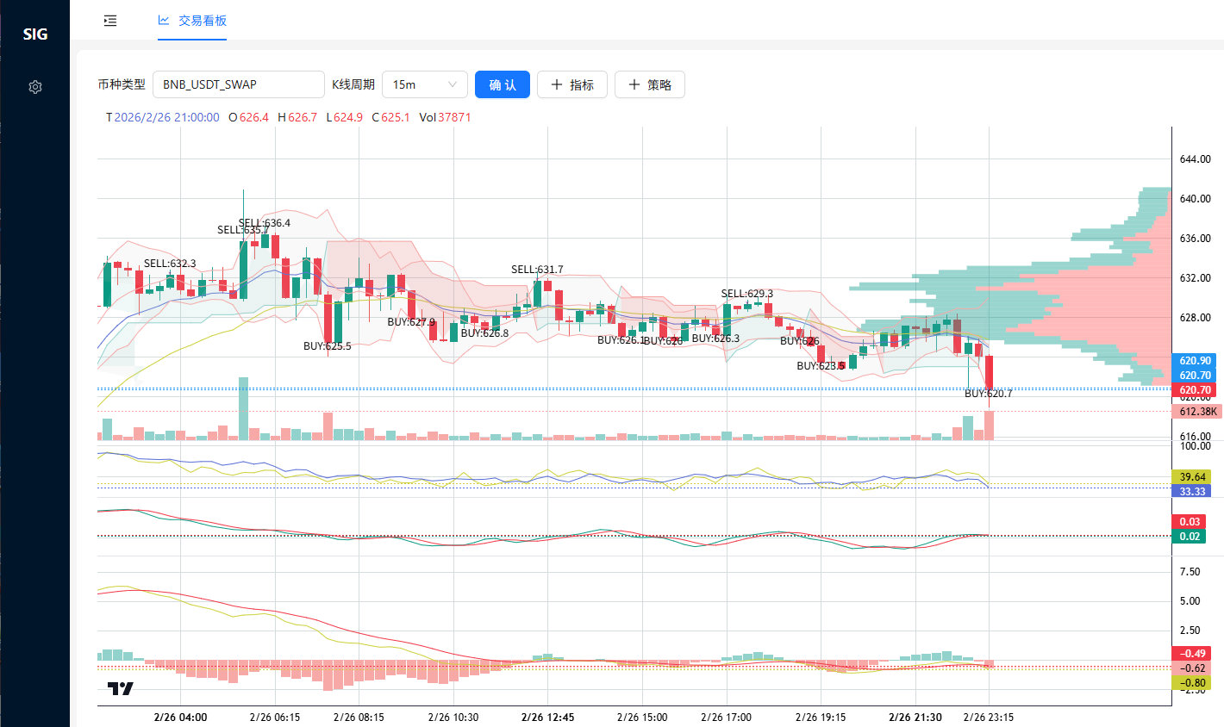This screenshot has width=1224, height=727.
Task: Open the TradingView logo link
Action: pos(121,688)
